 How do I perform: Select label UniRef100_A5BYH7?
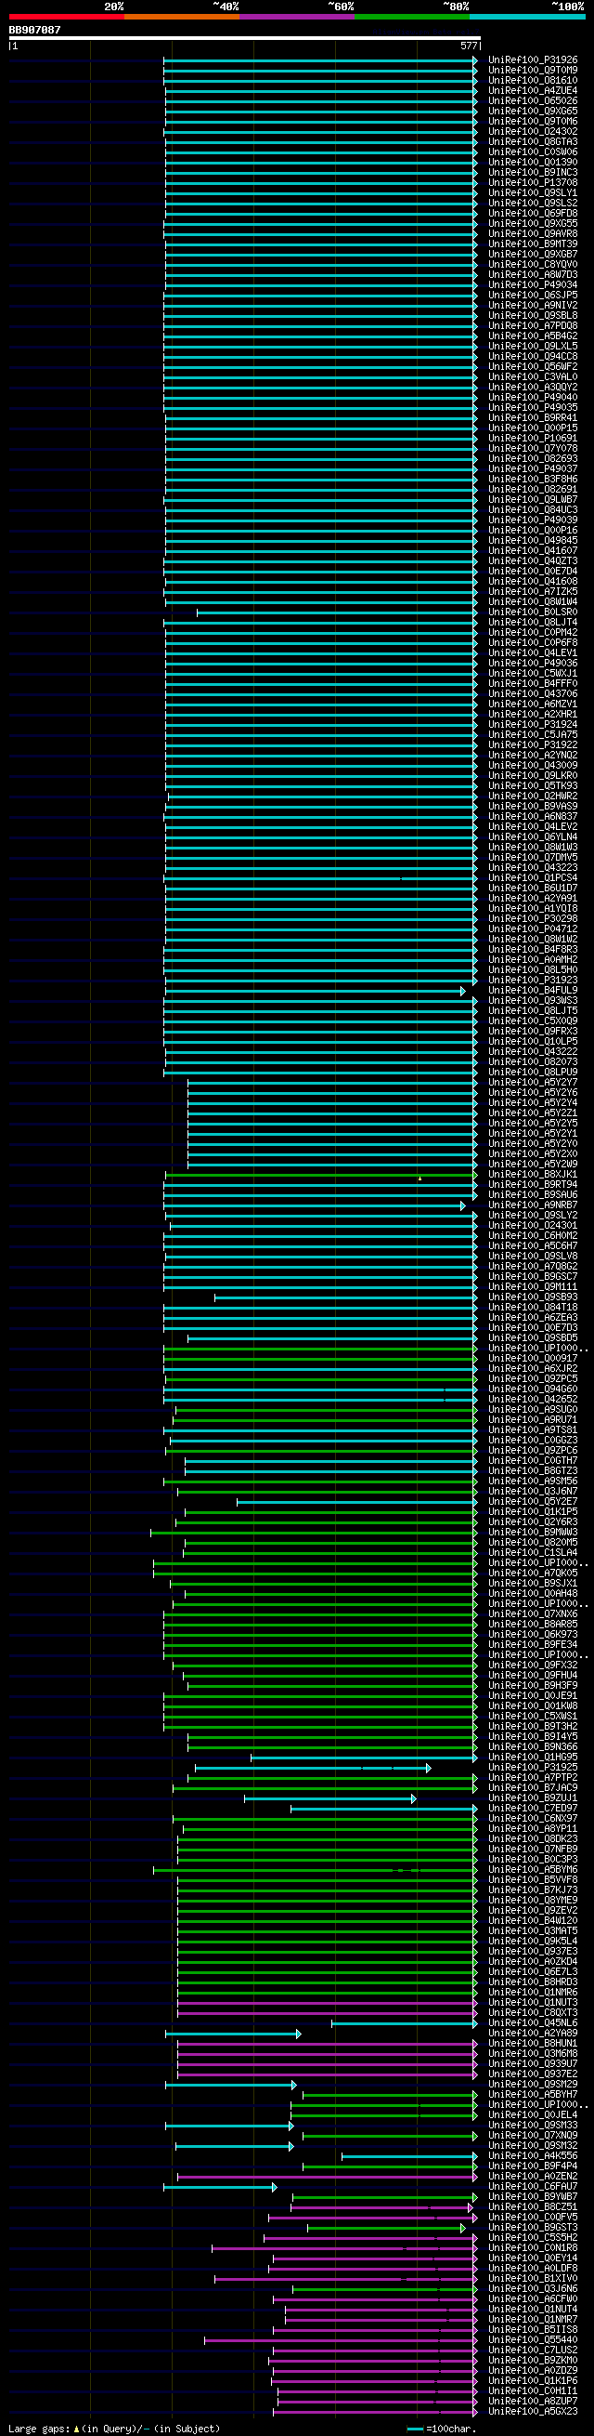[x=533, y=2095]
